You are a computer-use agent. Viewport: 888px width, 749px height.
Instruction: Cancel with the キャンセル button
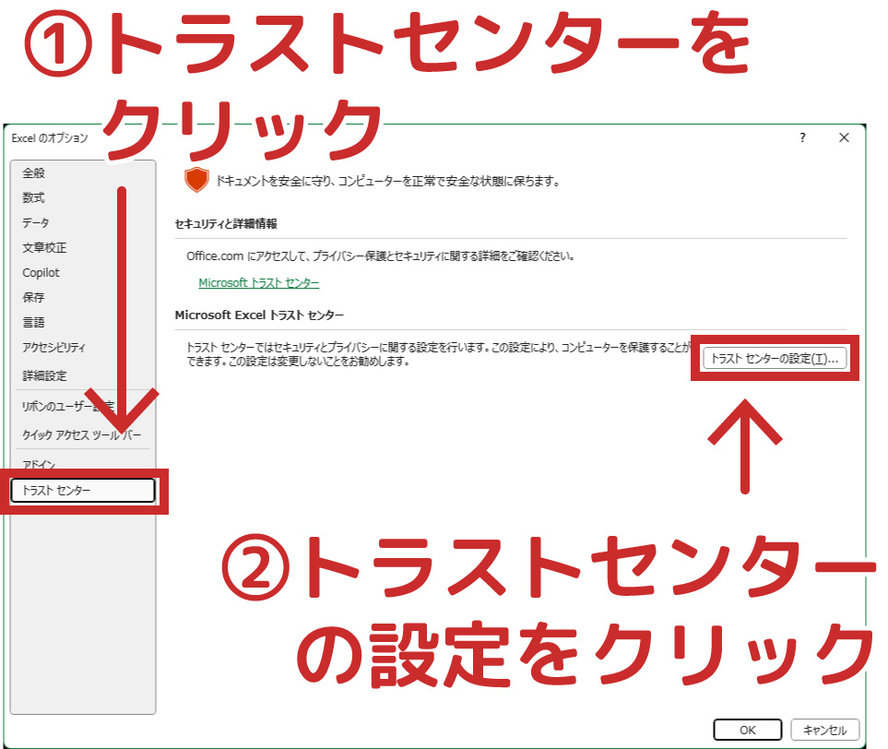coord(825,730)
